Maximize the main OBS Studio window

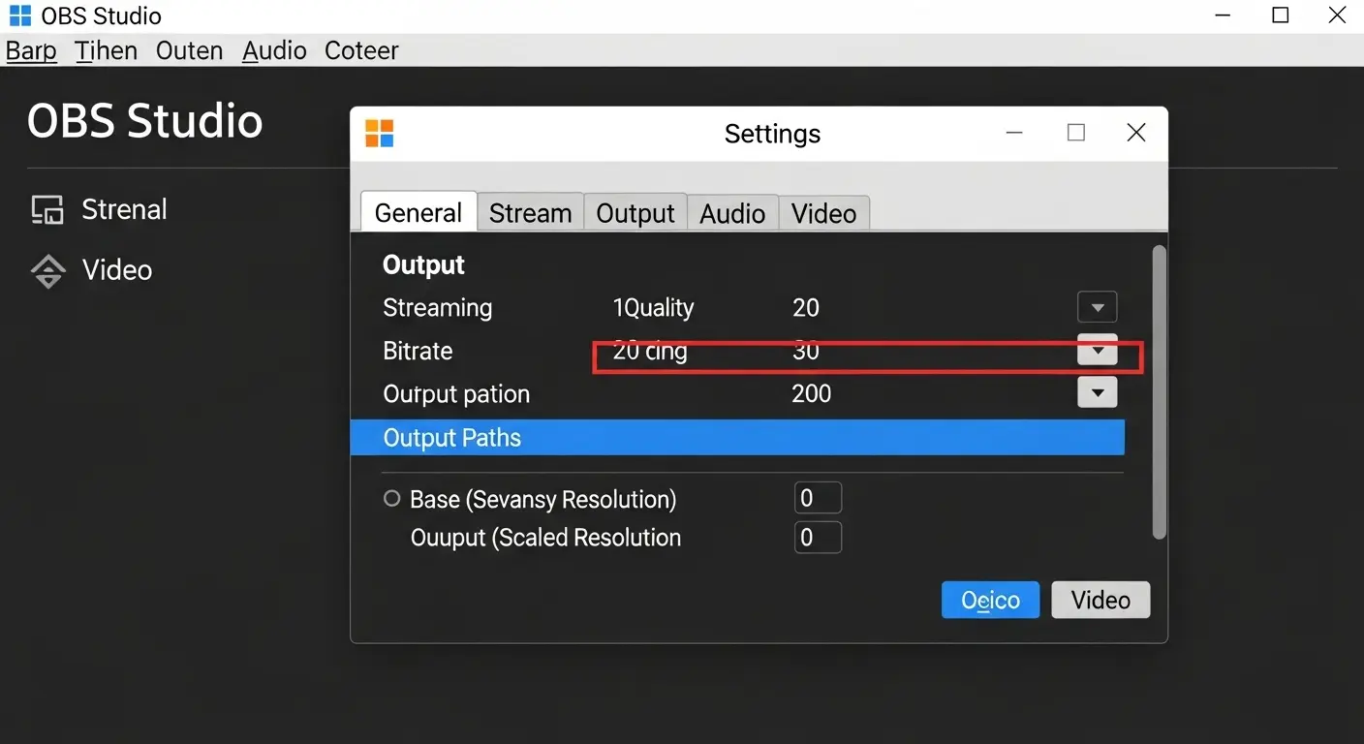[1280, 15]
